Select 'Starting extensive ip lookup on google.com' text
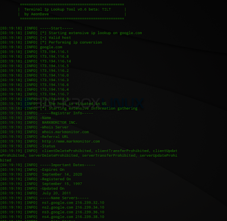This screenshot has height=221, width=227. 95,33
